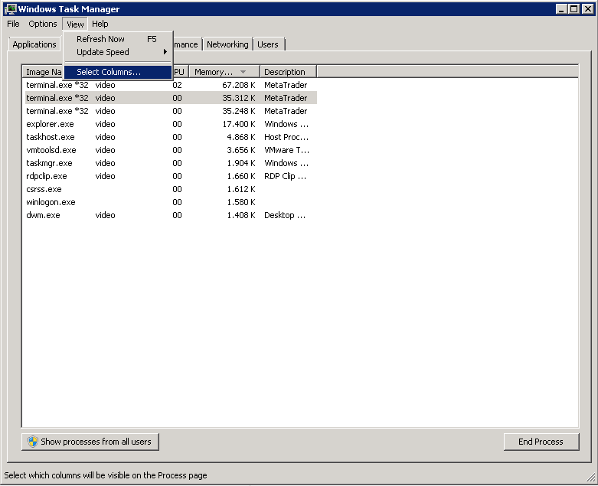Open the Options menu

(43, 24)
